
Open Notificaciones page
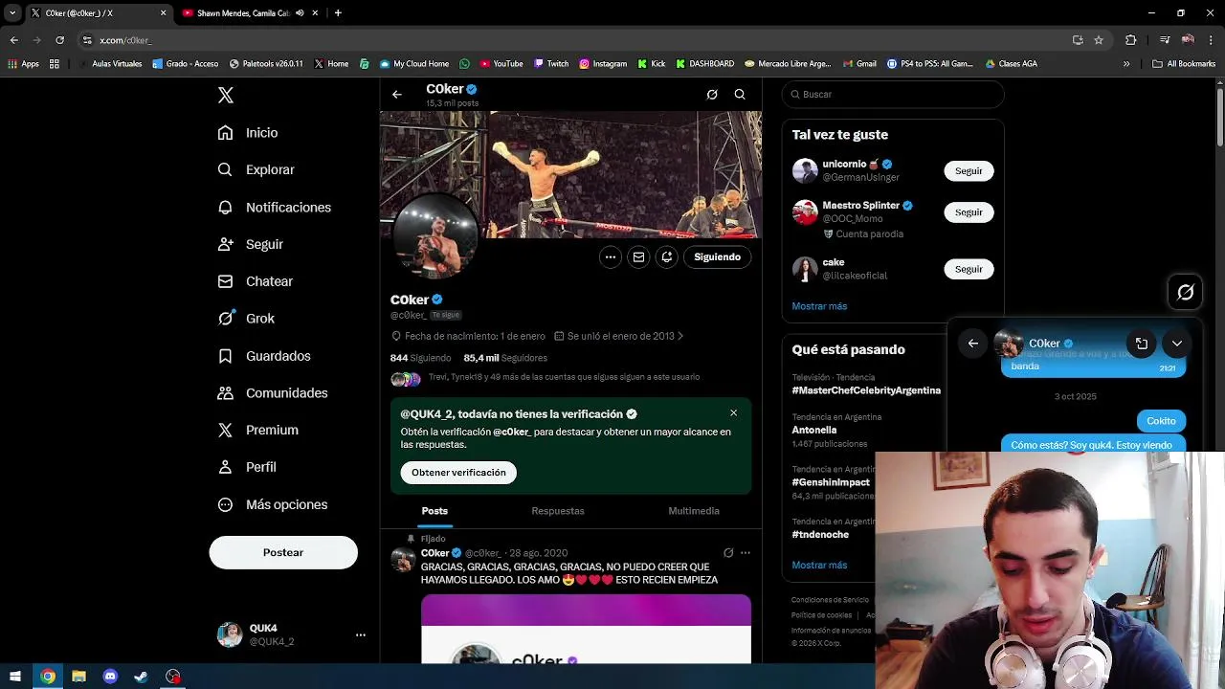(274, 207)
